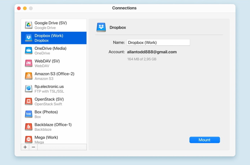Click the Dropbox (Work) drive icon in list
Screen dimensions: 250x165
[x=29, y=38]
